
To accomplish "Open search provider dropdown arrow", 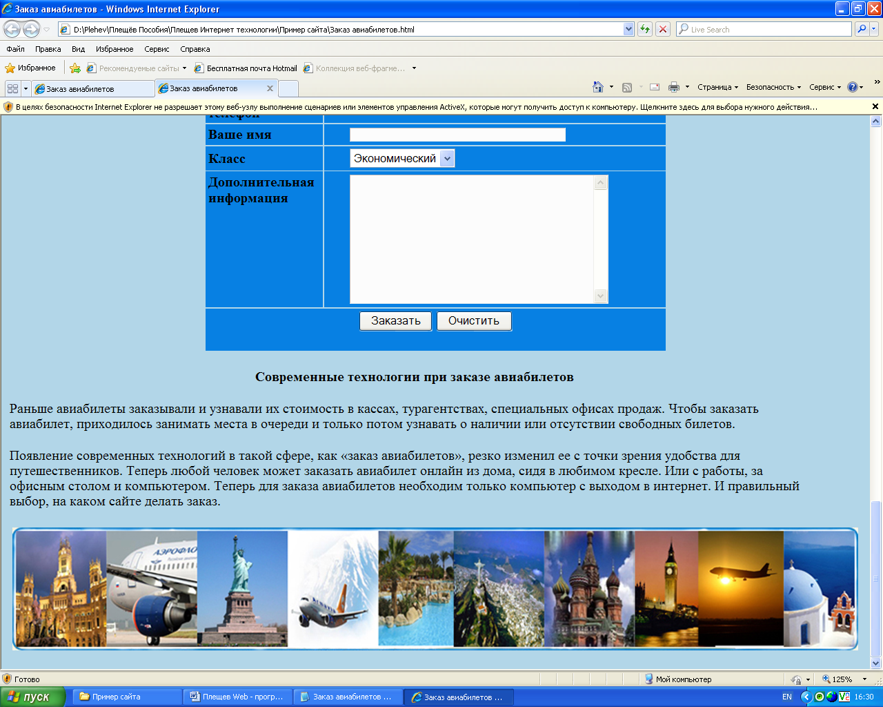I will coord(875,29).
